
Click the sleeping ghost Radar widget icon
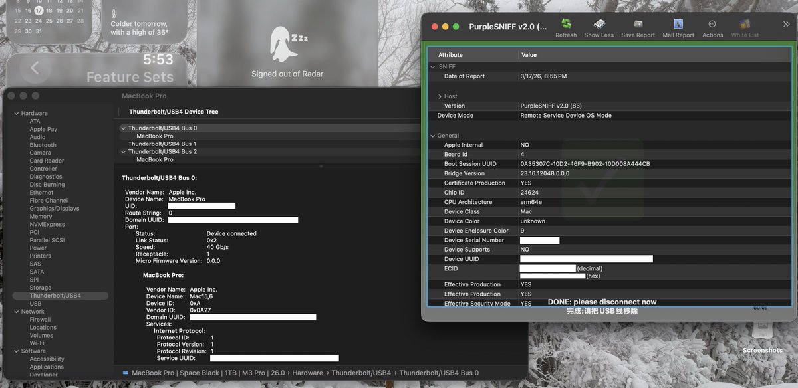pos(287,45)
